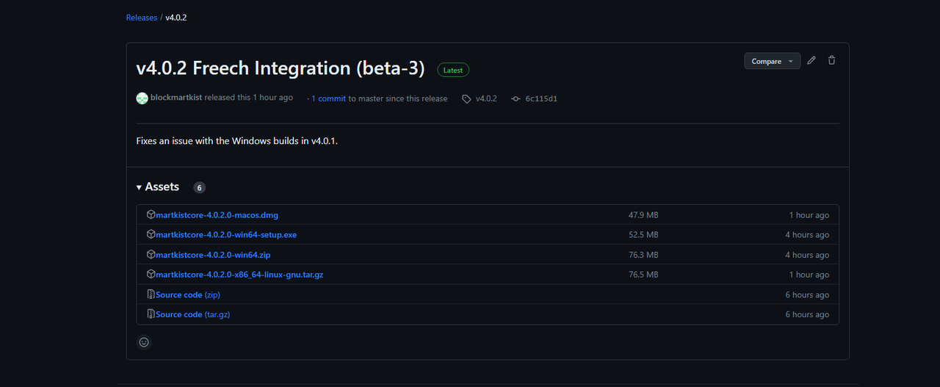
Task: Open commit hash 6c115d1
Action: tap(541, 98)
